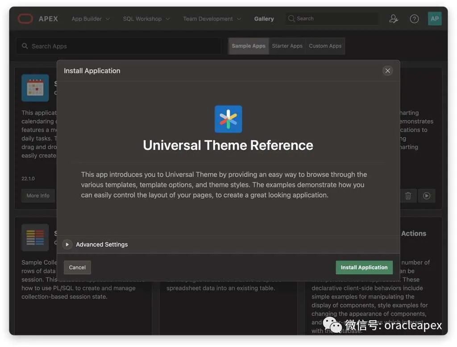Click the trash delete icon
The height and width of the screenshot is (347, 457).
(408, 196)
